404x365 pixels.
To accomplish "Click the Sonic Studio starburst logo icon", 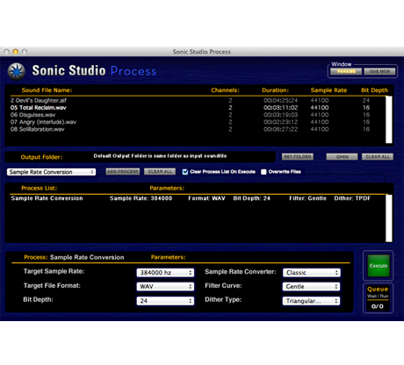I will [17, 71].
